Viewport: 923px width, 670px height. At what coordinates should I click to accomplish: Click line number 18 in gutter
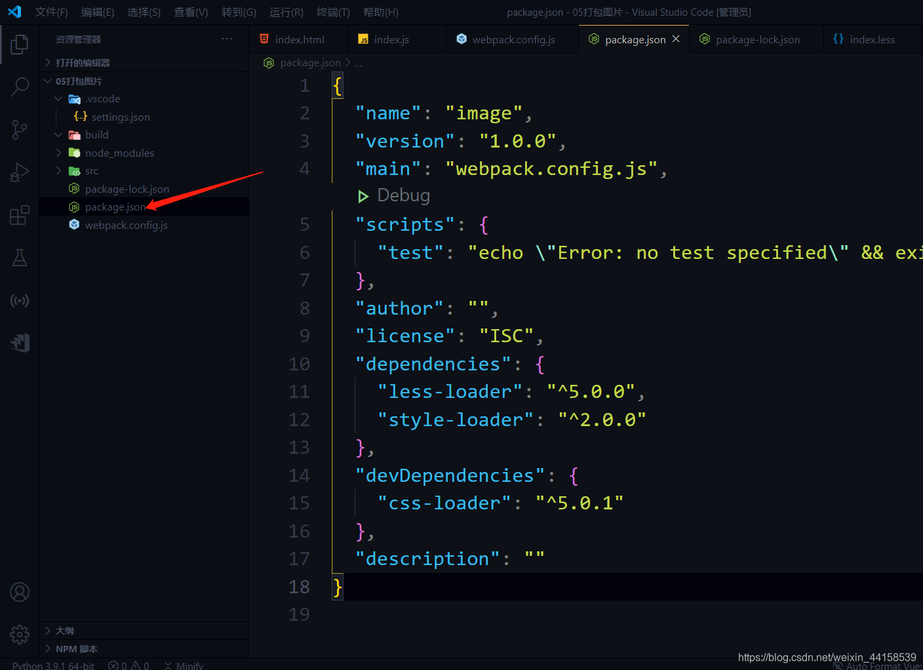299,587
